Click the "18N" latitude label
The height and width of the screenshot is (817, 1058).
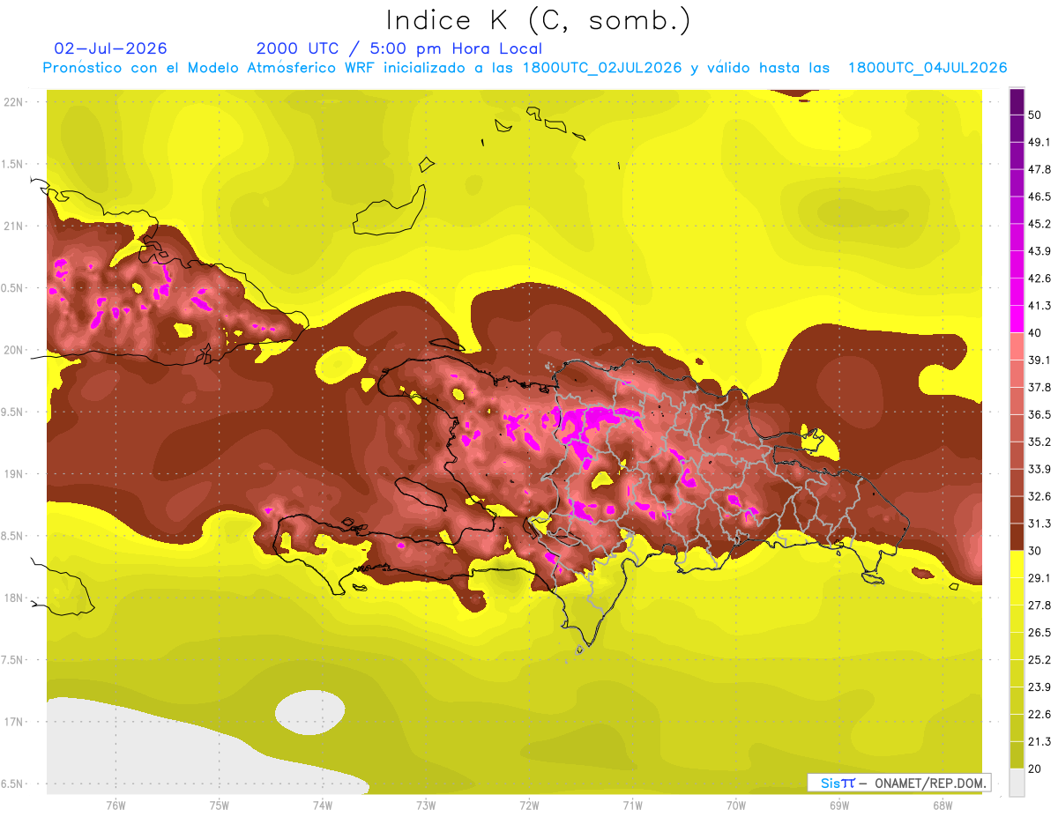[x=12, y=598]
